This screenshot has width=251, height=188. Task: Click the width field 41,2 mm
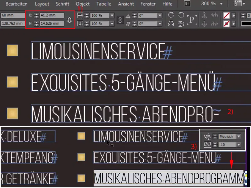coord(52,15)
